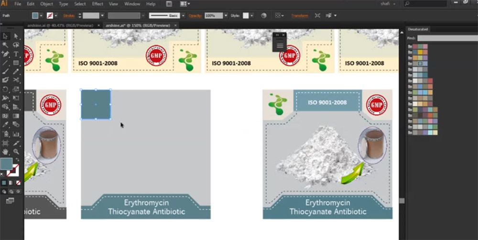Select the Symbol Sprayer tool
The width and height of the screenshot is (478, 240).
point(5,133)
